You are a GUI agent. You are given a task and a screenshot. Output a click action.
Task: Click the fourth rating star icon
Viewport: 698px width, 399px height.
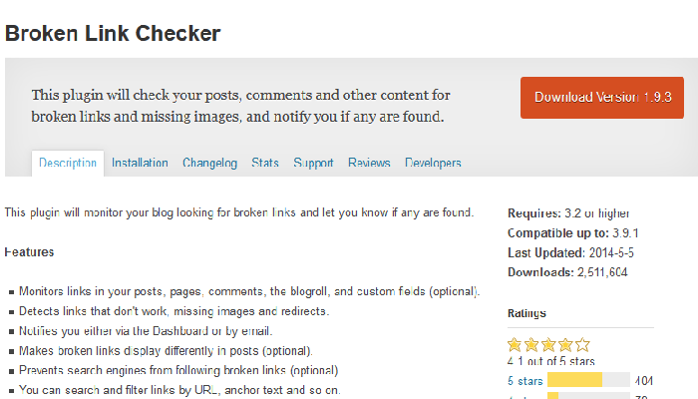[565, 345]
